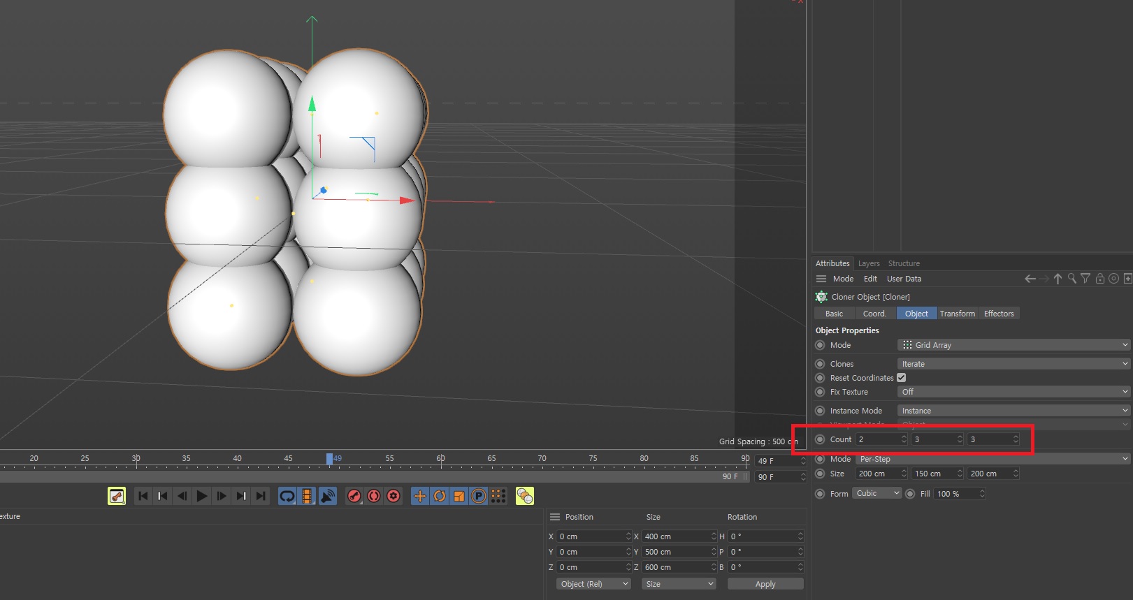
Task: Click the red Record Active Objects key icon
Action: (354, 496)
